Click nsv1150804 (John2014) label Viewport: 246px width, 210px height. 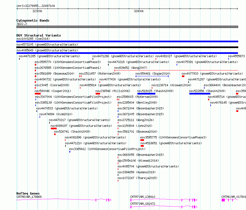pos(135,126)
